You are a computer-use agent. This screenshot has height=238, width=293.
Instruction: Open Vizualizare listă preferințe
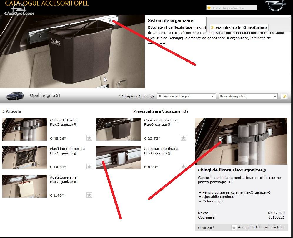pos(239,27)
